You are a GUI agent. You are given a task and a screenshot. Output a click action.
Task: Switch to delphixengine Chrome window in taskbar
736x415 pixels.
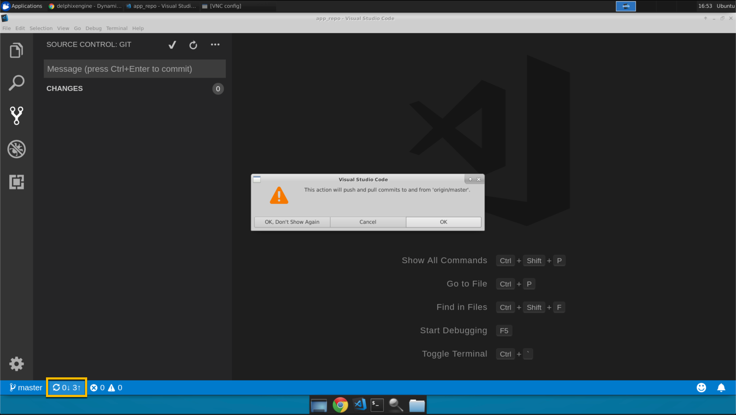pyautogui.click(x=85, y=6)
